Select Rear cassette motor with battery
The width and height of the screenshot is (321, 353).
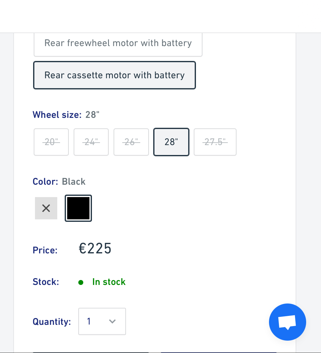115,75
